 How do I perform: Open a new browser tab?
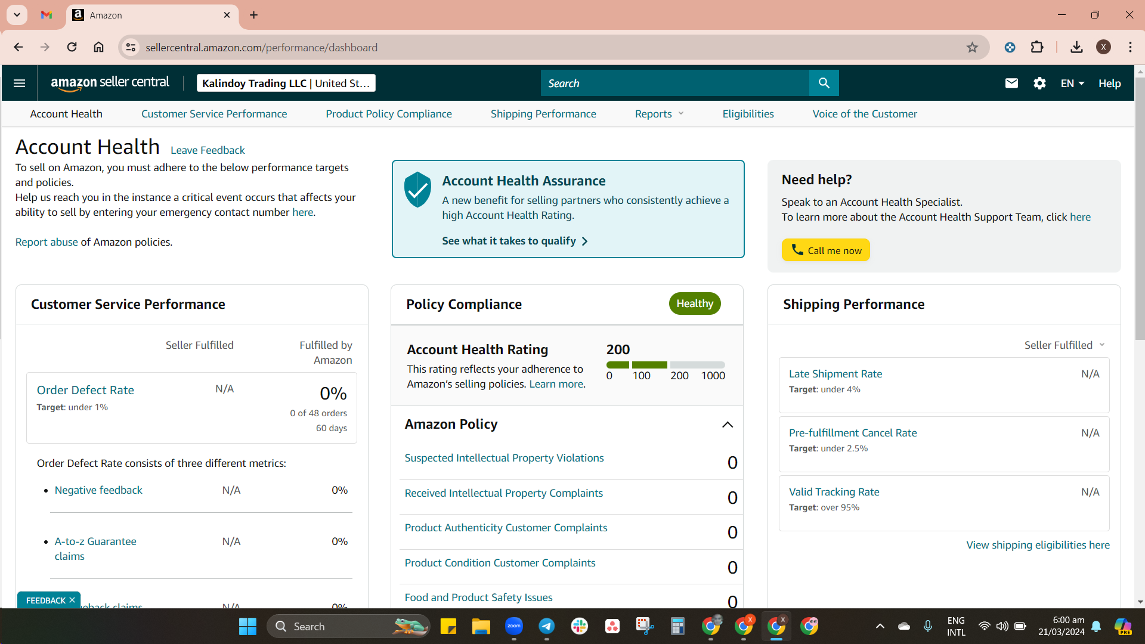(253, 15)
